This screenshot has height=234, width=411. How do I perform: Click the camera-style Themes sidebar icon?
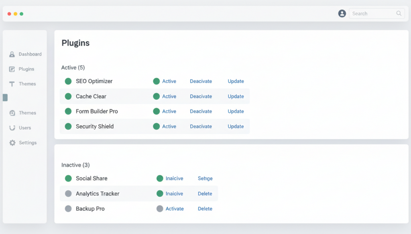pos(12,113)
